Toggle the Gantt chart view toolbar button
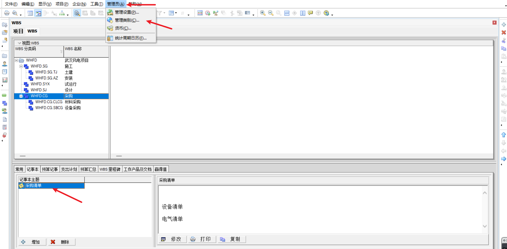Viewport: 507px width, 249px height. [x=38, y=13]
